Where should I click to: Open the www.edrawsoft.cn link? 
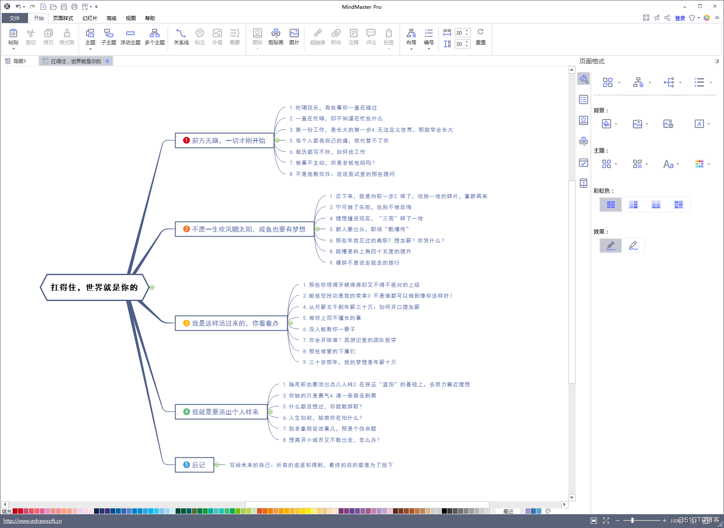(x=33, y=520)
